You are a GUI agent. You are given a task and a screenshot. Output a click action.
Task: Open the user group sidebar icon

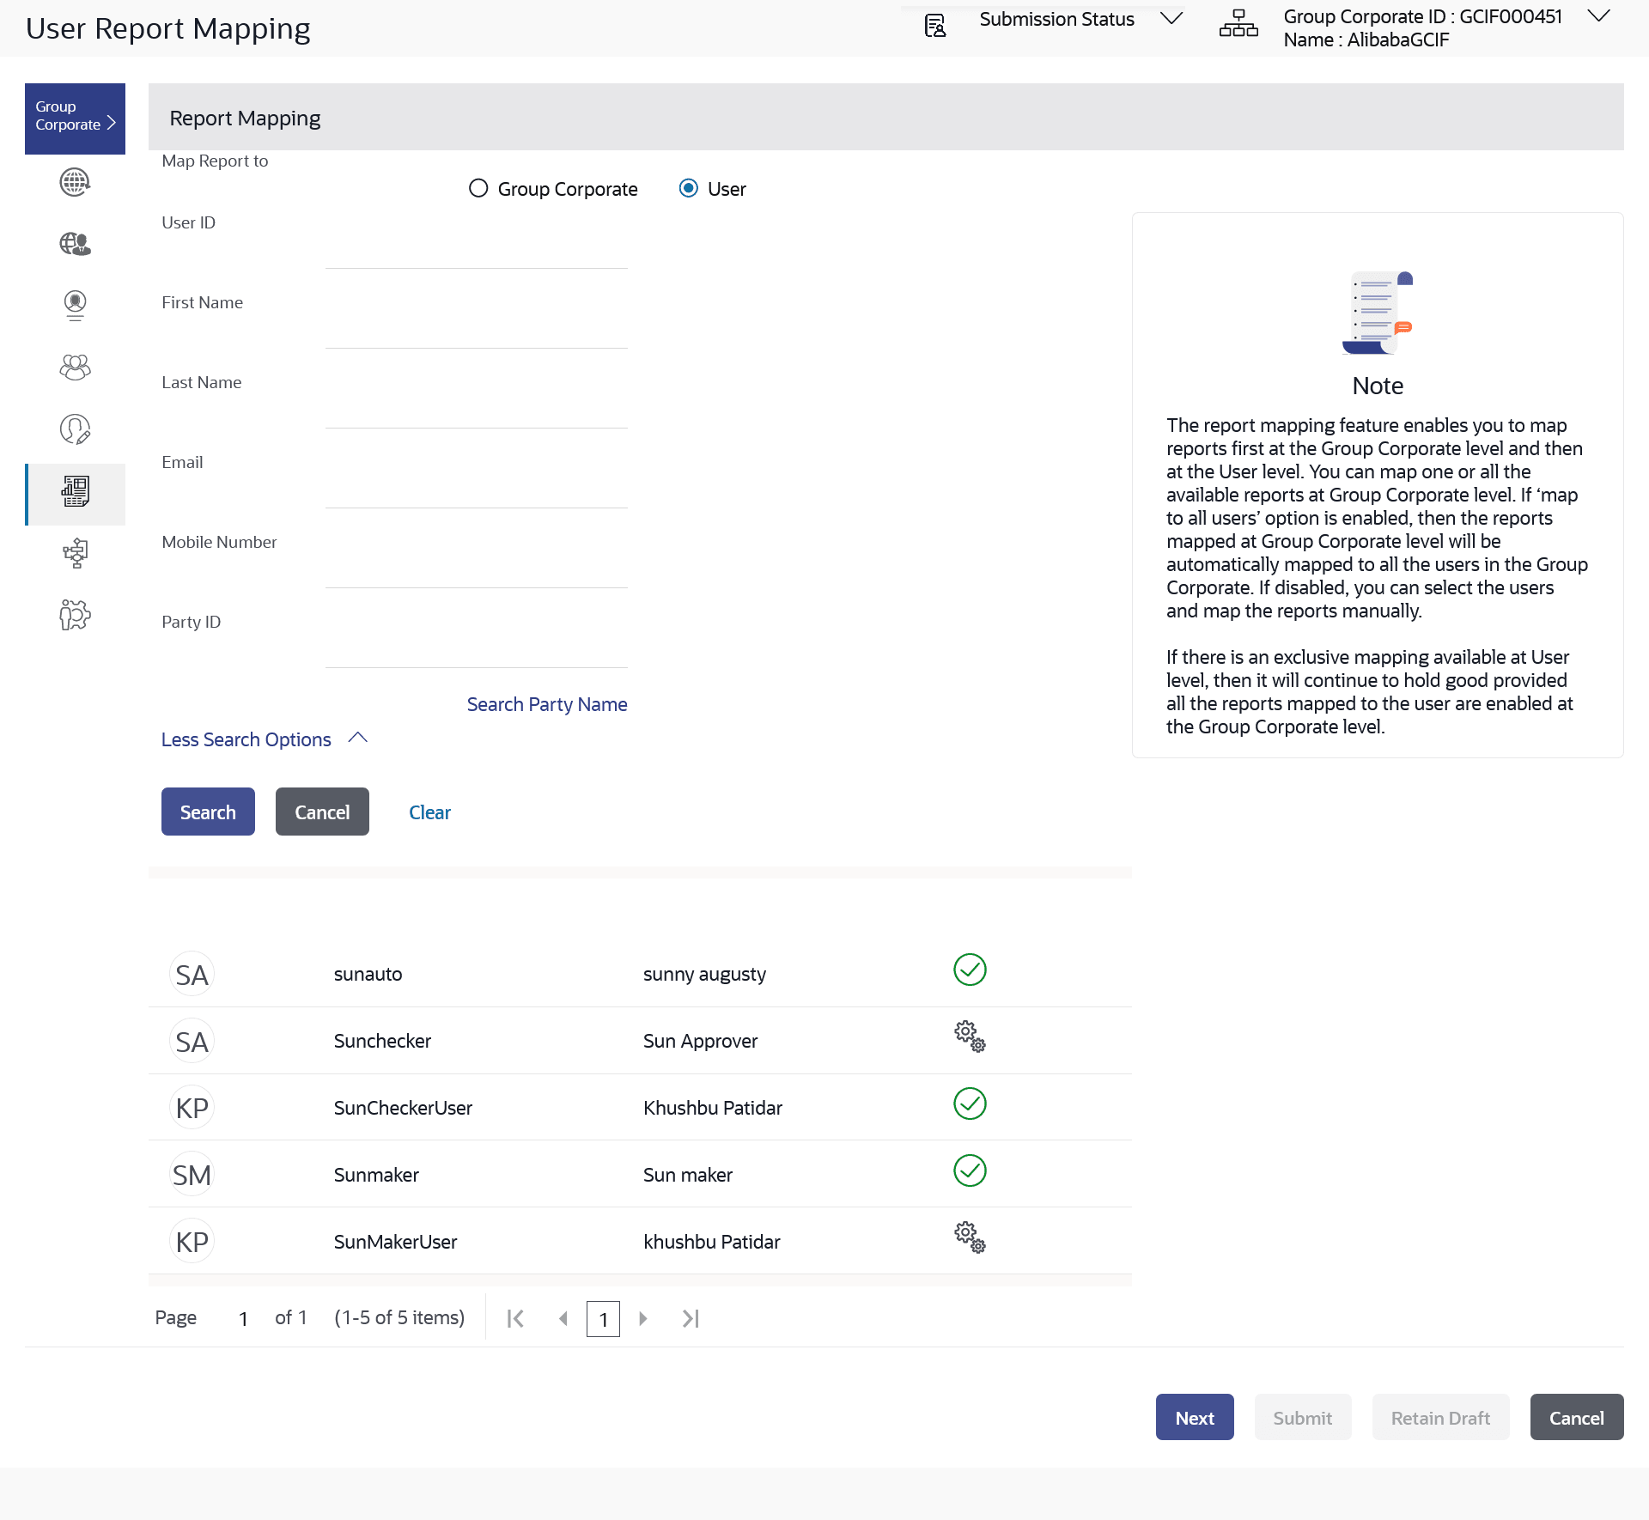click(75, 368)
